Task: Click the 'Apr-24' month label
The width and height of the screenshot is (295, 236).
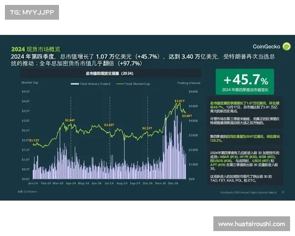Action: click(71, 183)
